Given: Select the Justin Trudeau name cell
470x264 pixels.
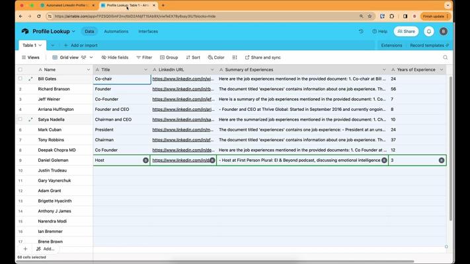Looking at the screenshot, I should [x=64, y=170].
